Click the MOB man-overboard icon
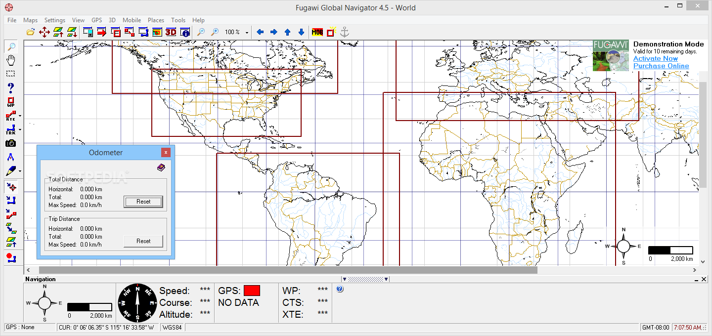The image size is (712, 336). (317, 32)
